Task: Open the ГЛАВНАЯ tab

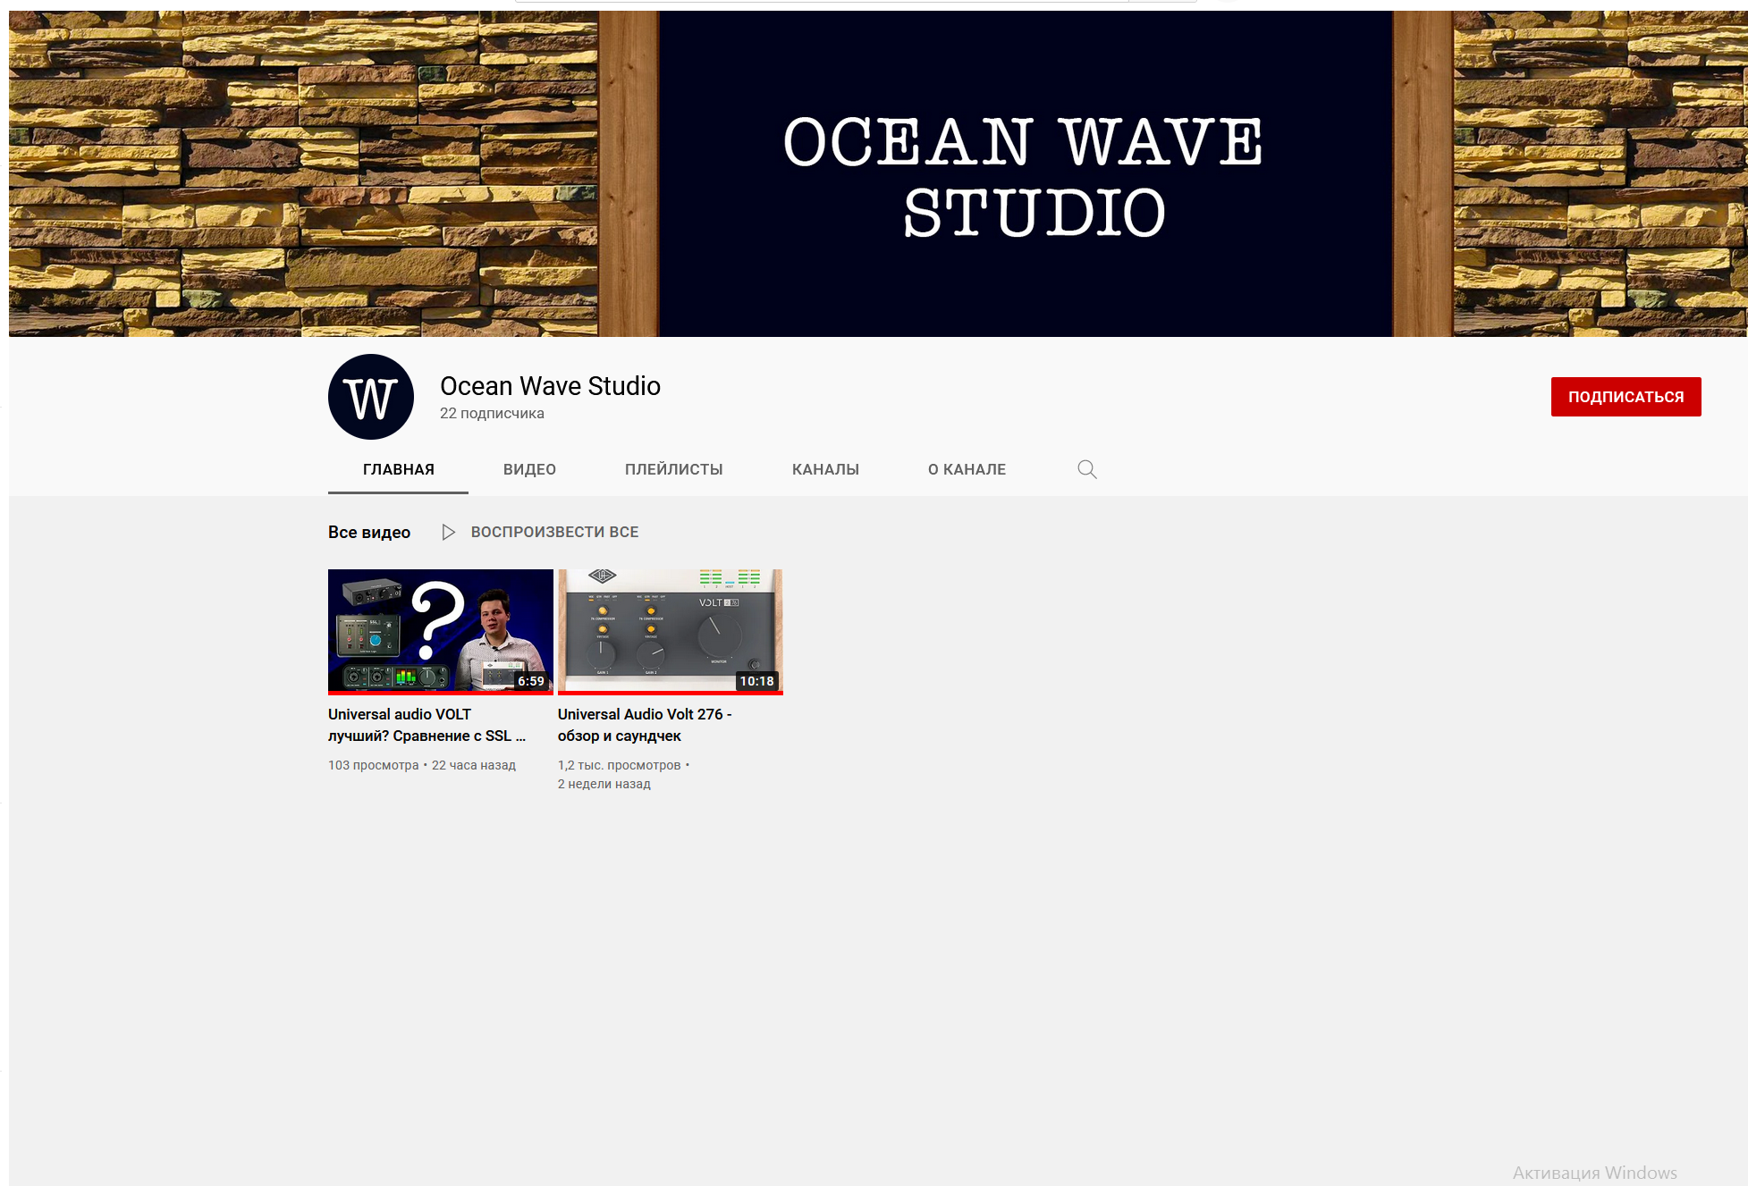Action: click(x=398, y=469)
